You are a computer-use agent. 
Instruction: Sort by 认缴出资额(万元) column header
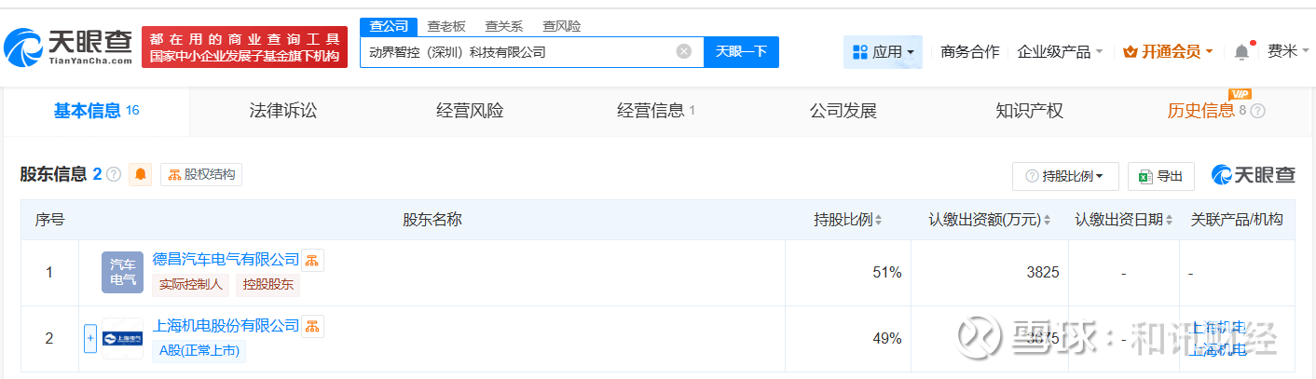[989, 220]
